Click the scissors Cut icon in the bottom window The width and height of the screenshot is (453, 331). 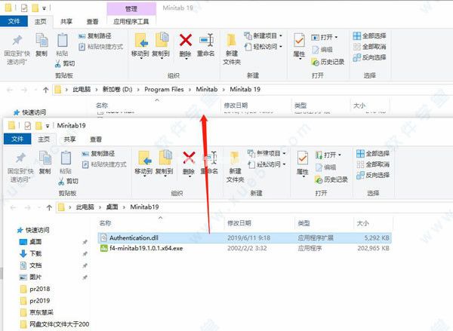pos(61,181)
